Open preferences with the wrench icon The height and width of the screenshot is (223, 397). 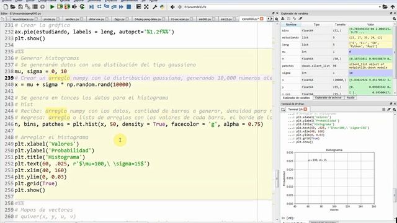point(155,7)
